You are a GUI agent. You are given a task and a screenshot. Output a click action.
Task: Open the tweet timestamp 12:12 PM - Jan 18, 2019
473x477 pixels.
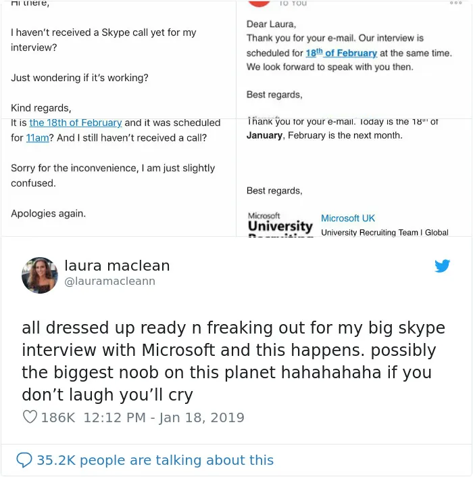coord(164,417)
